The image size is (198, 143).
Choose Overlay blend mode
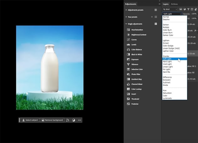pyautogui.click(x=174, y=56)
